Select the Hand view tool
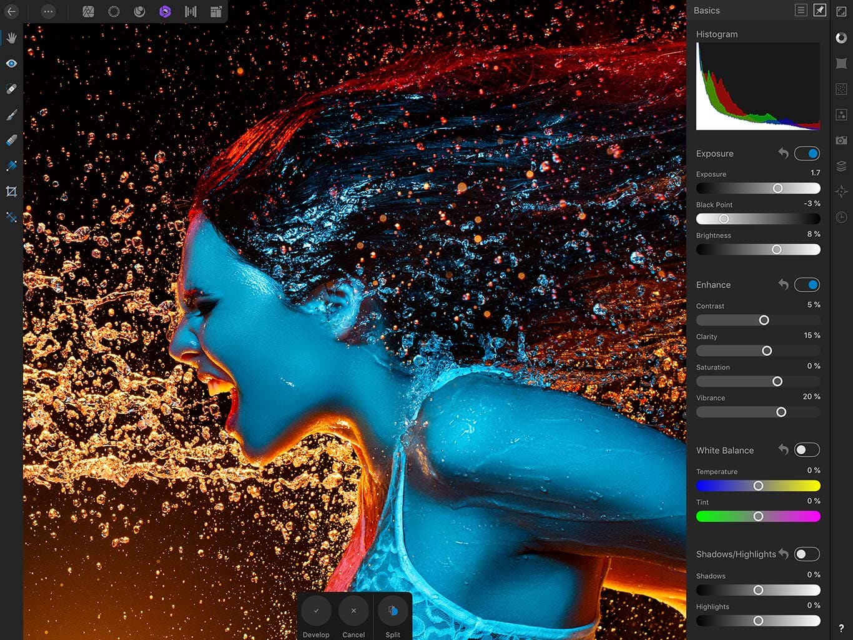The width and height of the screenshot is (853, 640). pos(11,37)
